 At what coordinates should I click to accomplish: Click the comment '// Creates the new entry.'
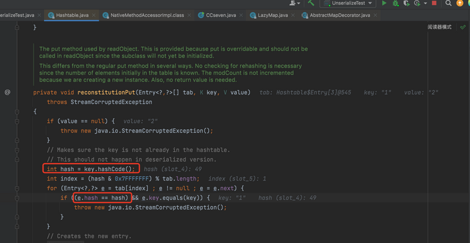[x=89, y=236]
